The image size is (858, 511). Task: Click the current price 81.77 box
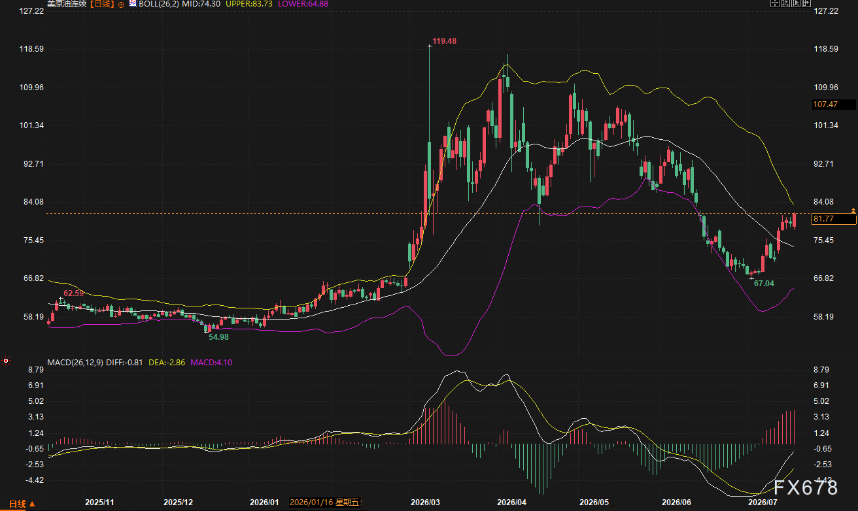tap(833, 220)
